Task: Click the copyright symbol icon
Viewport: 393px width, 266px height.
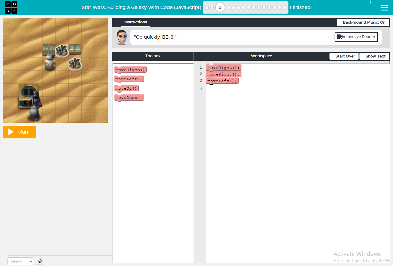Action: 40,261
